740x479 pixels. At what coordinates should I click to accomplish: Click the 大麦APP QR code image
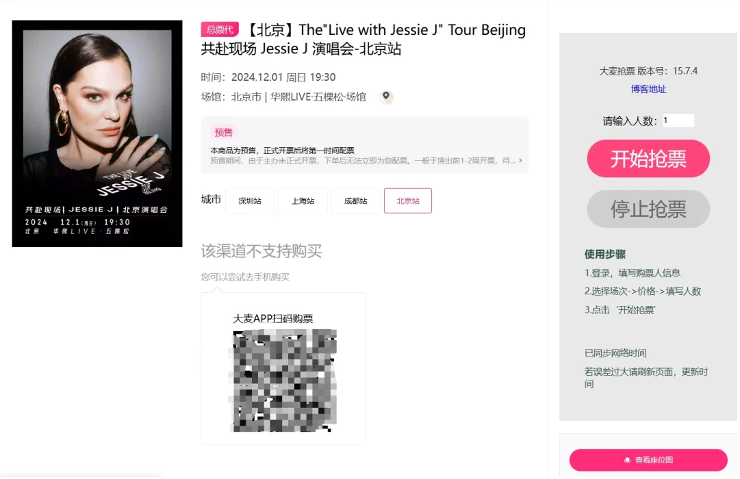tap(285, 380)
